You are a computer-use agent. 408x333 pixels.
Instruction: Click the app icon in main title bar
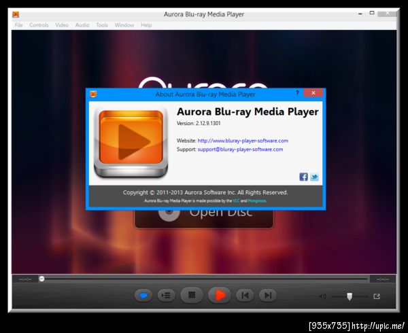tap(16, 14)
